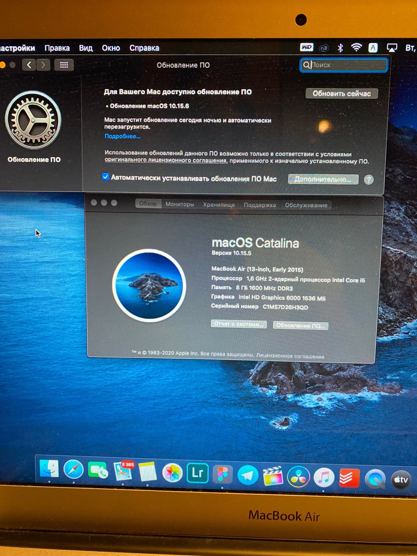Open the AirPlay display menu

click(x=392, y=48)
